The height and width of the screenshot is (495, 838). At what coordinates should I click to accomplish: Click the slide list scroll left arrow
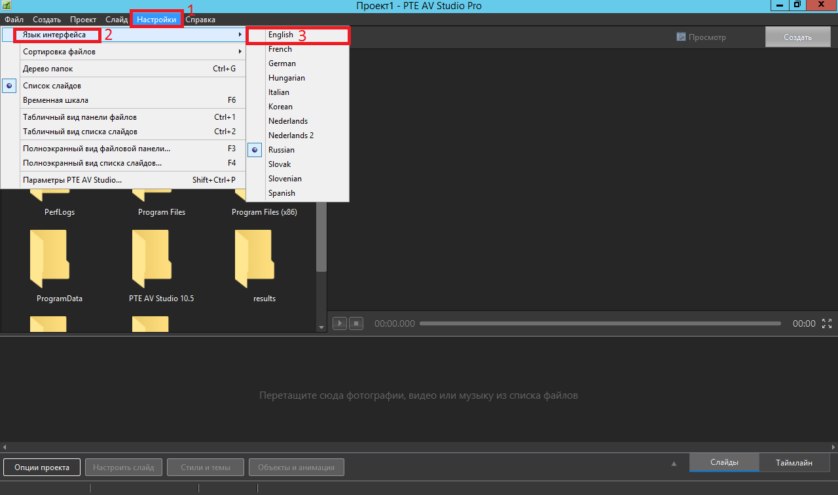pos(4,447)
